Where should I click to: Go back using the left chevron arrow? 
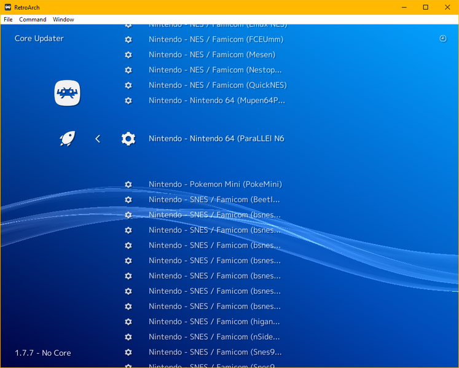tap(97, 139)
